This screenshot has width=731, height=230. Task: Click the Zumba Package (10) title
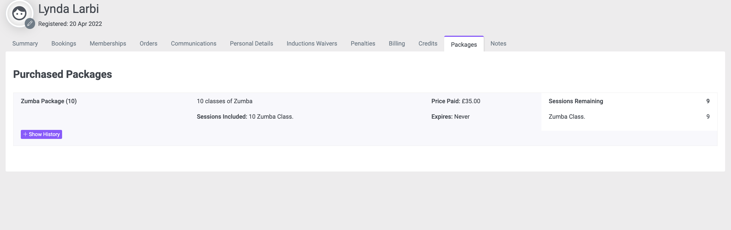coord(49,101)
